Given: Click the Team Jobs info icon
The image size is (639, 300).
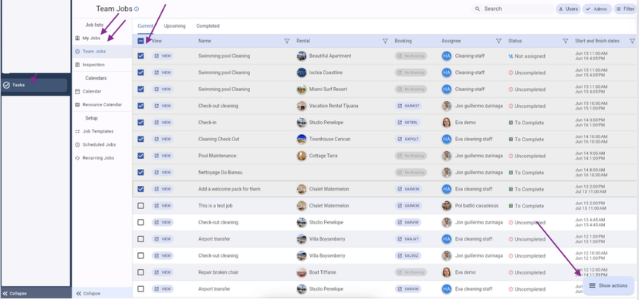Looking at the screenshot, I should pos(137,9).
